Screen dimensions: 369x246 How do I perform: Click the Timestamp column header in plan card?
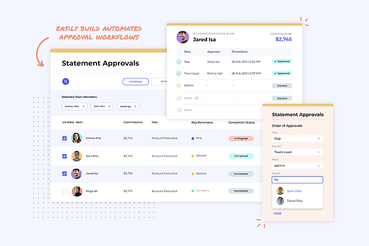(239, 52)
